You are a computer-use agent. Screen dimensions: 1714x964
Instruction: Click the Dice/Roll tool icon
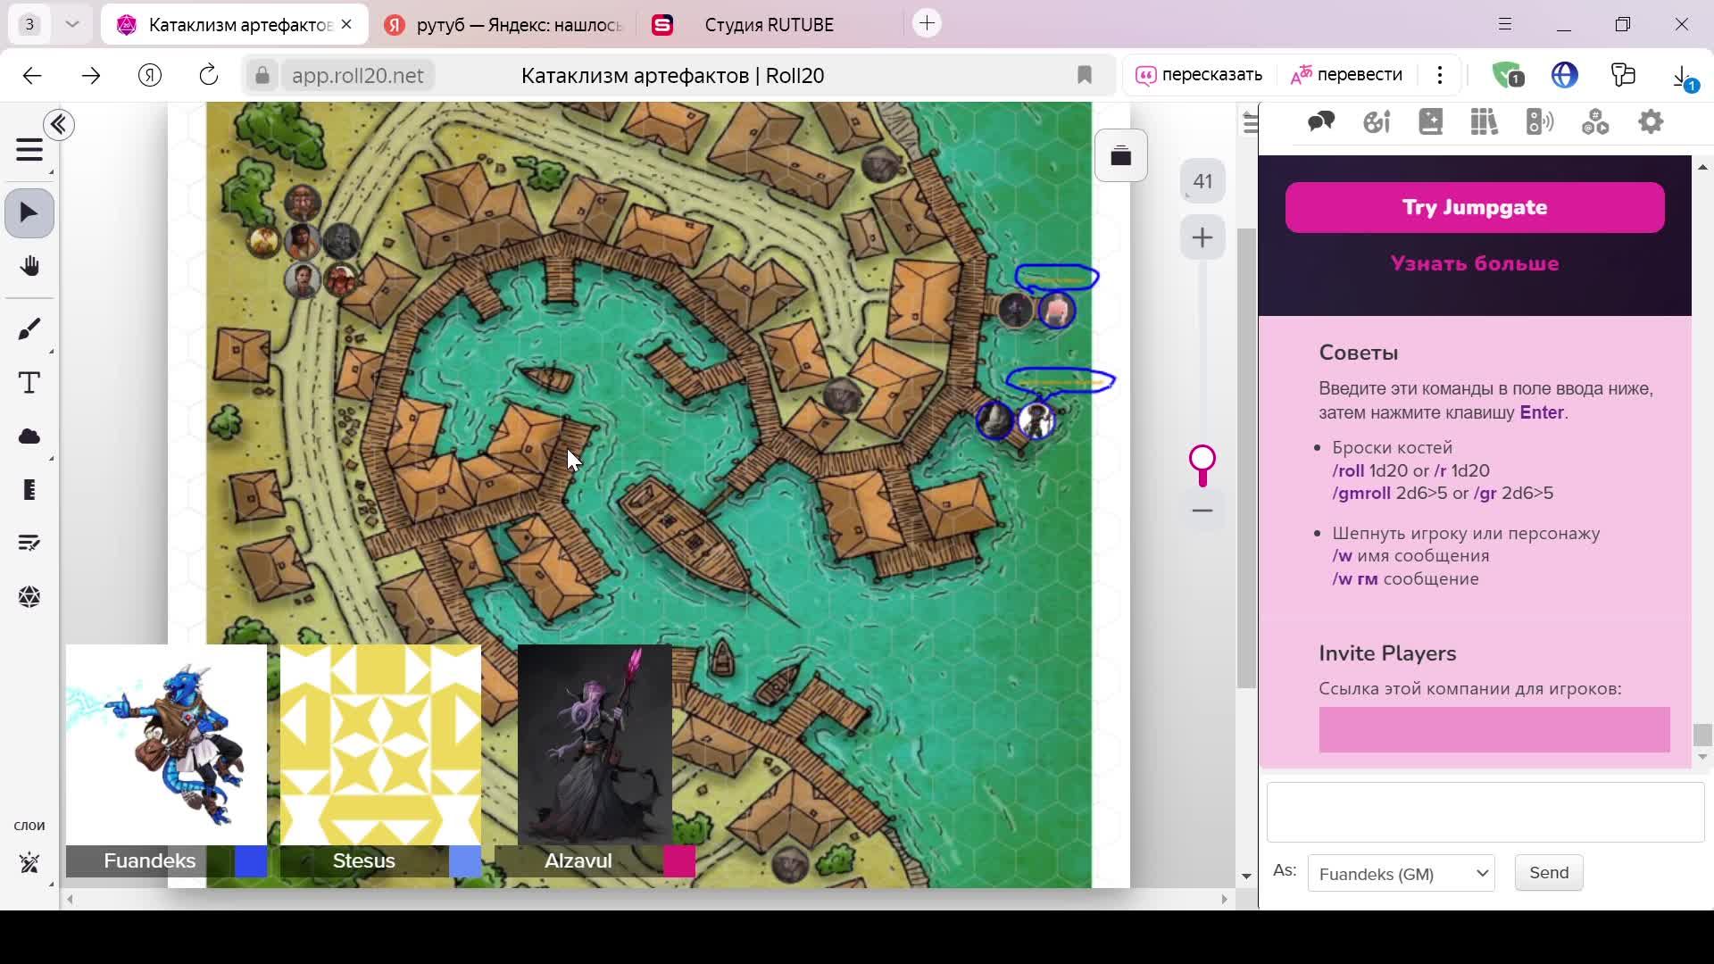tap(29, 597)
